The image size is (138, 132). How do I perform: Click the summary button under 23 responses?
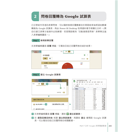tap(45, 58)
